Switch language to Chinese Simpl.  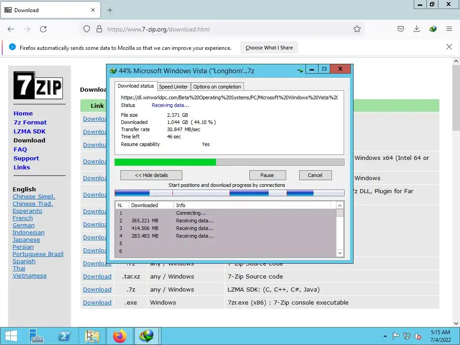[34, 197]
